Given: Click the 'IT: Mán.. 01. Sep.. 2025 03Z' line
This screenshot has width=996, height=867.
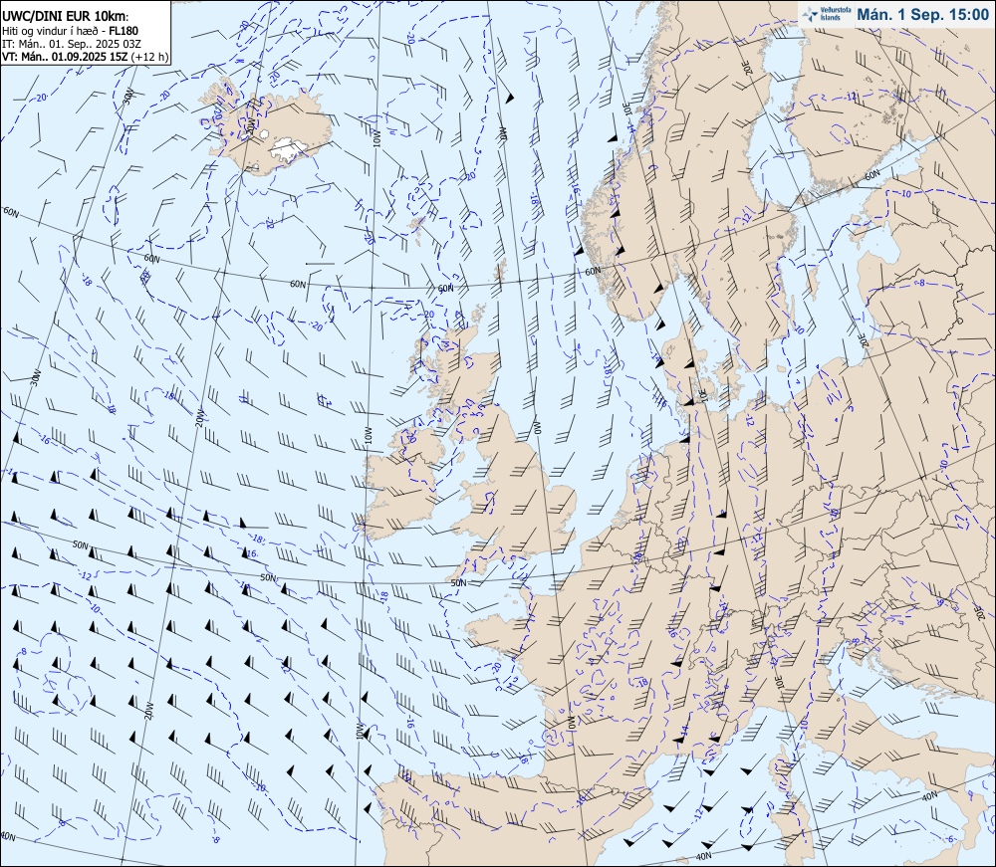Looking at the screenshot, I should (x=72, y=44).
